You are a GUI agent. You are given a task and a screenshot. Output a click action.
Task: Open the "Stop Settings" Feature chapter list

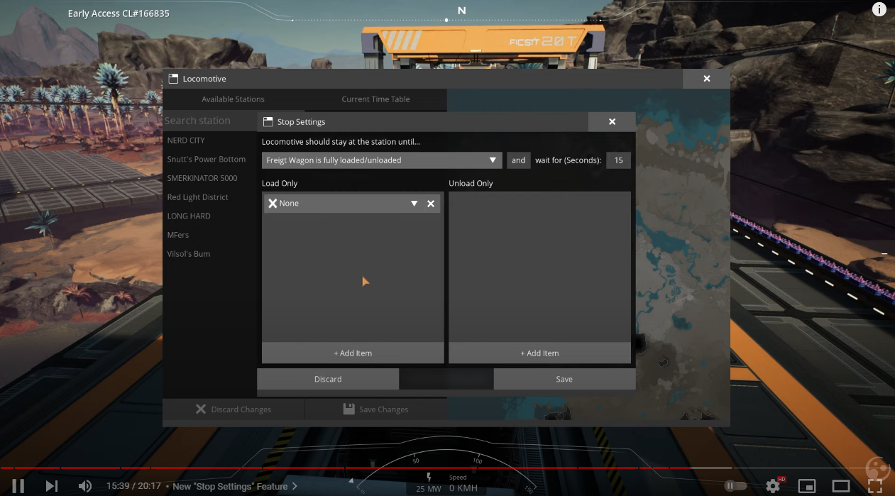pos(235,486)
